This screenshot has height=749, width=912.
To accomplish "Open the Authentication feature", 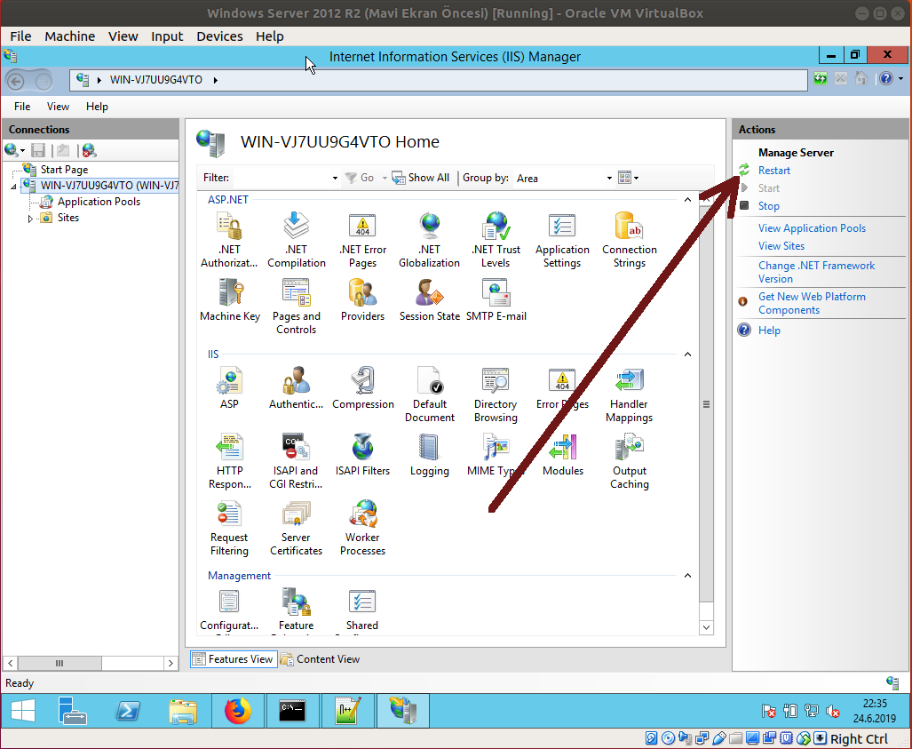I will (x=296, y=387).
